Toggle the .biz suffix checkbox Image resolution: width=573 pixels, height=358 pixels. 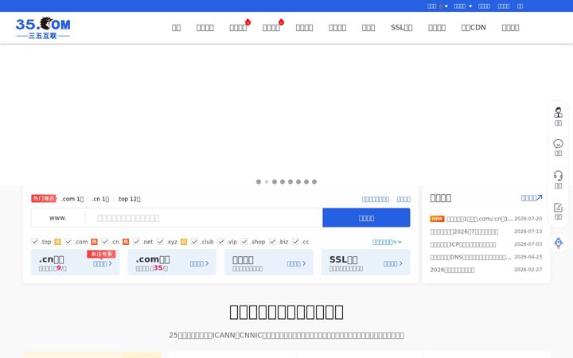point(272,242)
